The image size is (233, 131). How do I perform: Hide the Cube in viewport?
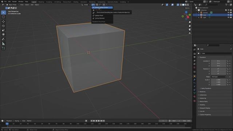(228, 15)
